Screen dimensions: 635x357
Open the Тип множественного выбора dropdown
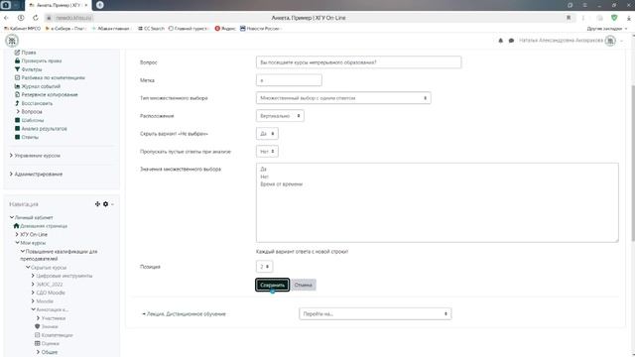tap(343, 98)
